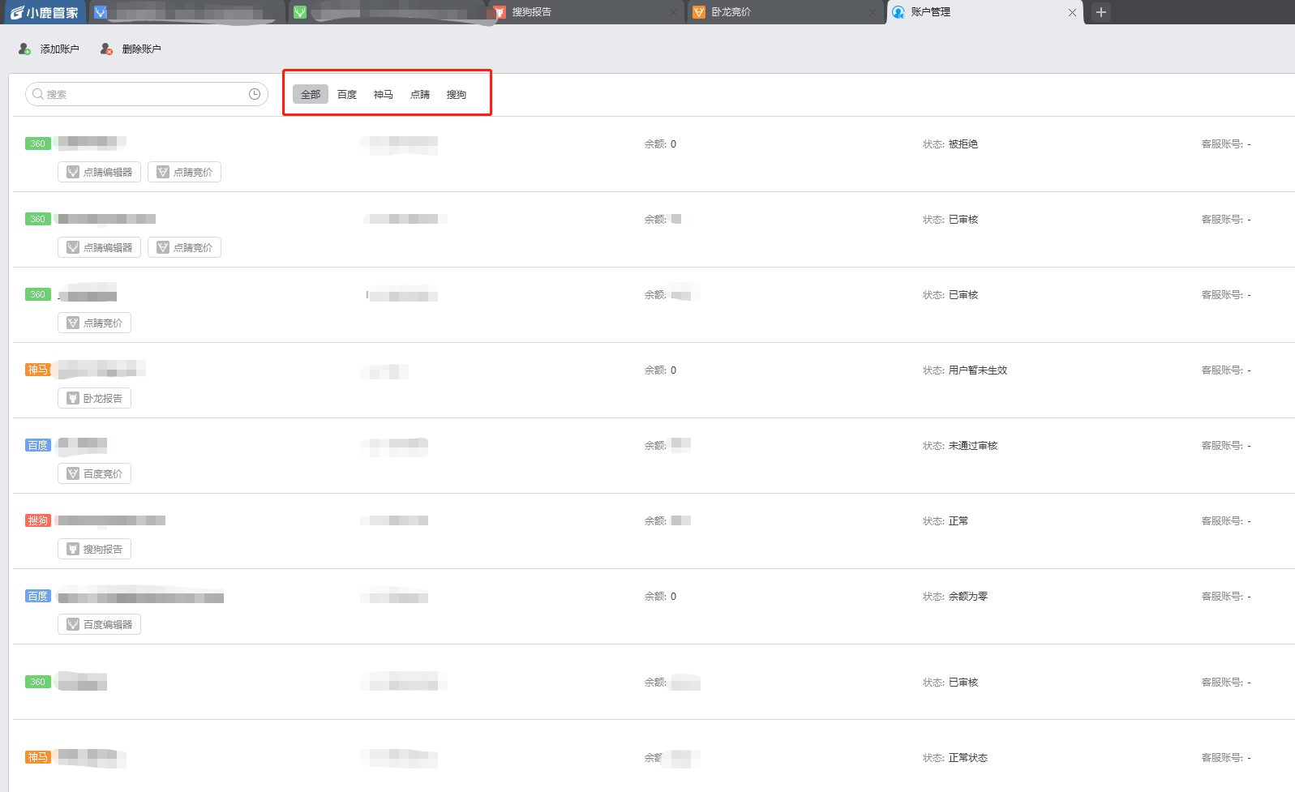Click the search magnifier icon

[x=38, y=94]
